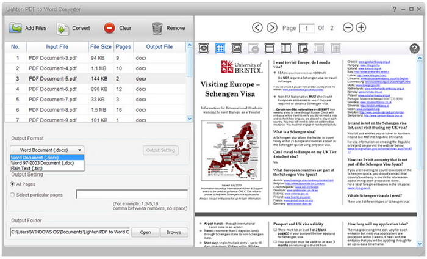
Task: Zoom out with the minus icon
Action: pyautogui.click(x=348, y=27)
